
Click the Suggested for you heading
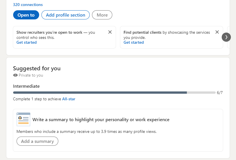click(x=37, y=68)
